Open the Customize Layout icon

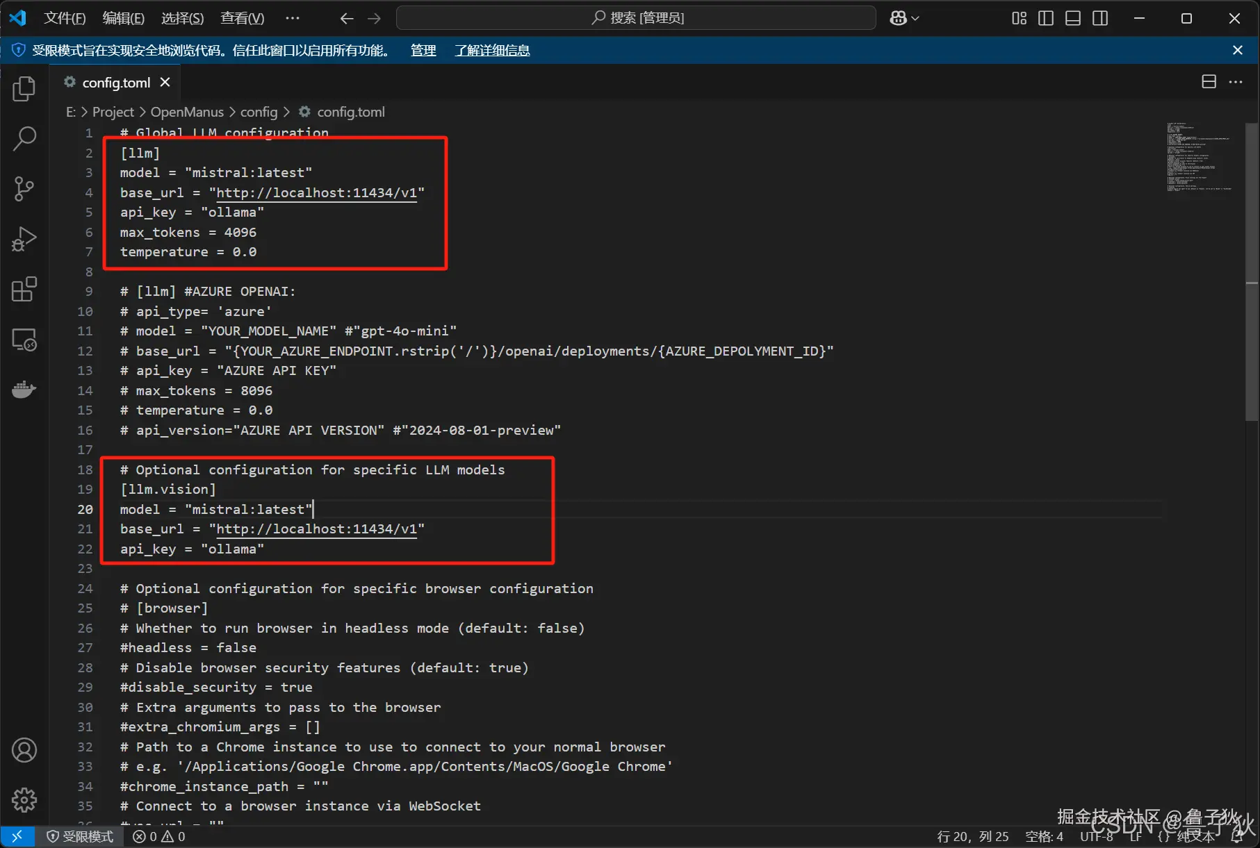pos(1019,18)
